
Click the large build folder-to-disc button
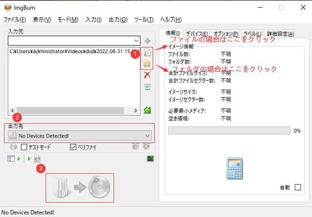coord(80,188)
